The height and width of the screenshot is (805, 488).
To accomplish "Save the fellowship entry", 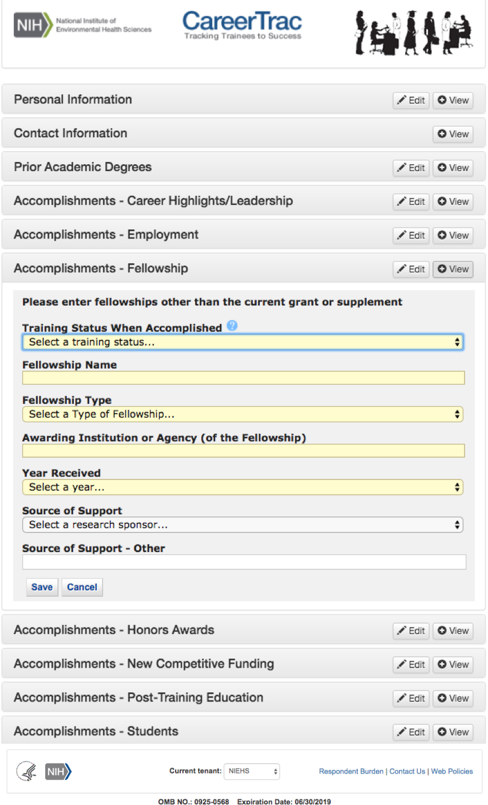I will click(42, 587).
